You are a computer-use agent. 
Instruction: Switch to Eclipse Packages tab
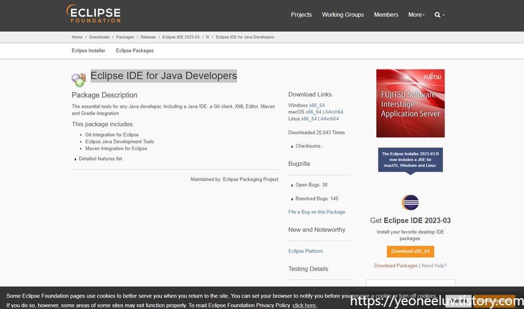(x=135, y=50)
